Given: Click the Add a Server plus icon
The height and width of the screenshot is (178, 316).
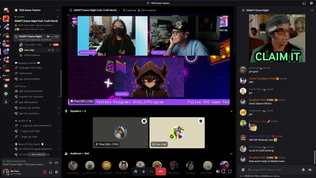Looking at the screenshot, I should (x=6, y=86).
